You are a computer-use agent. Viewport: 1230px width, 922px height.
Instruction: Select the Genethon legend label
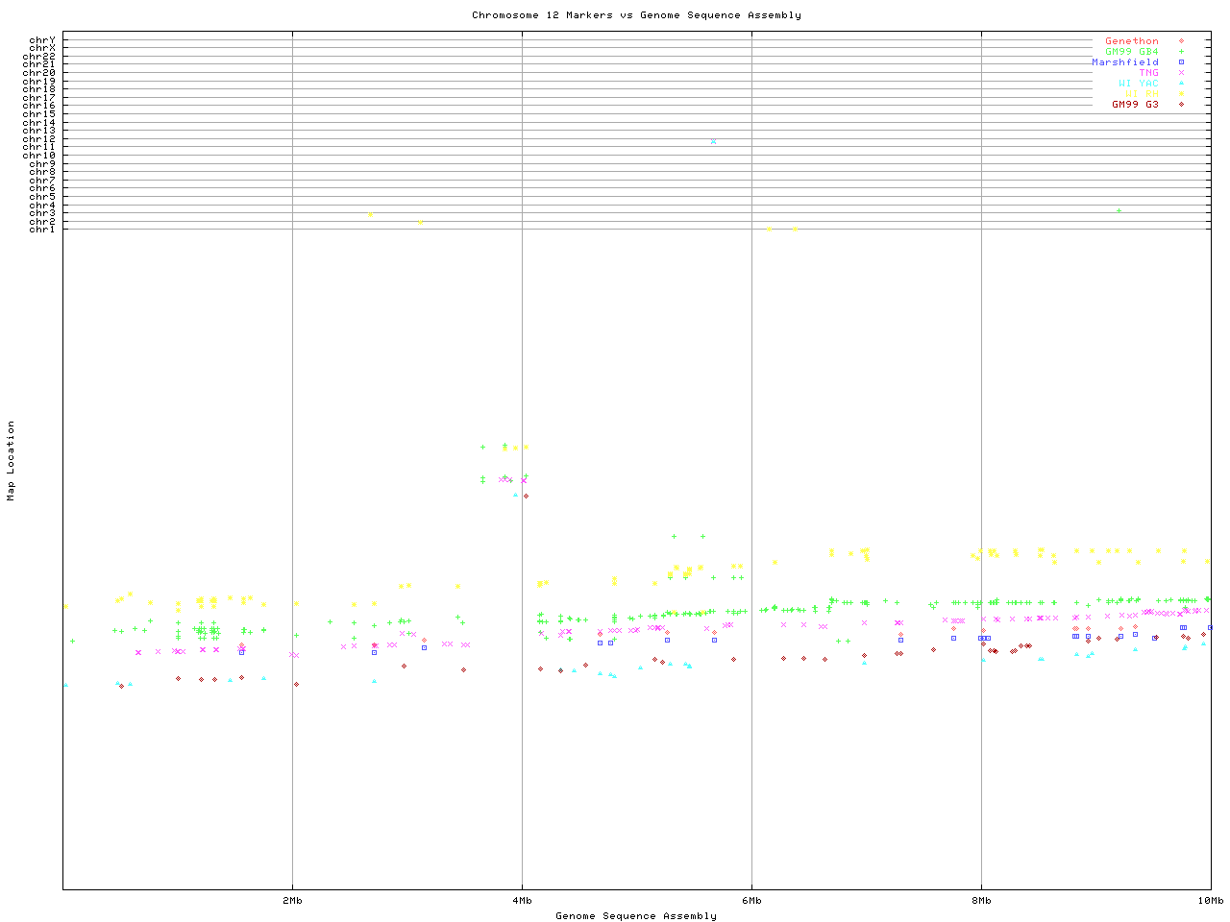click(1131, 41)
